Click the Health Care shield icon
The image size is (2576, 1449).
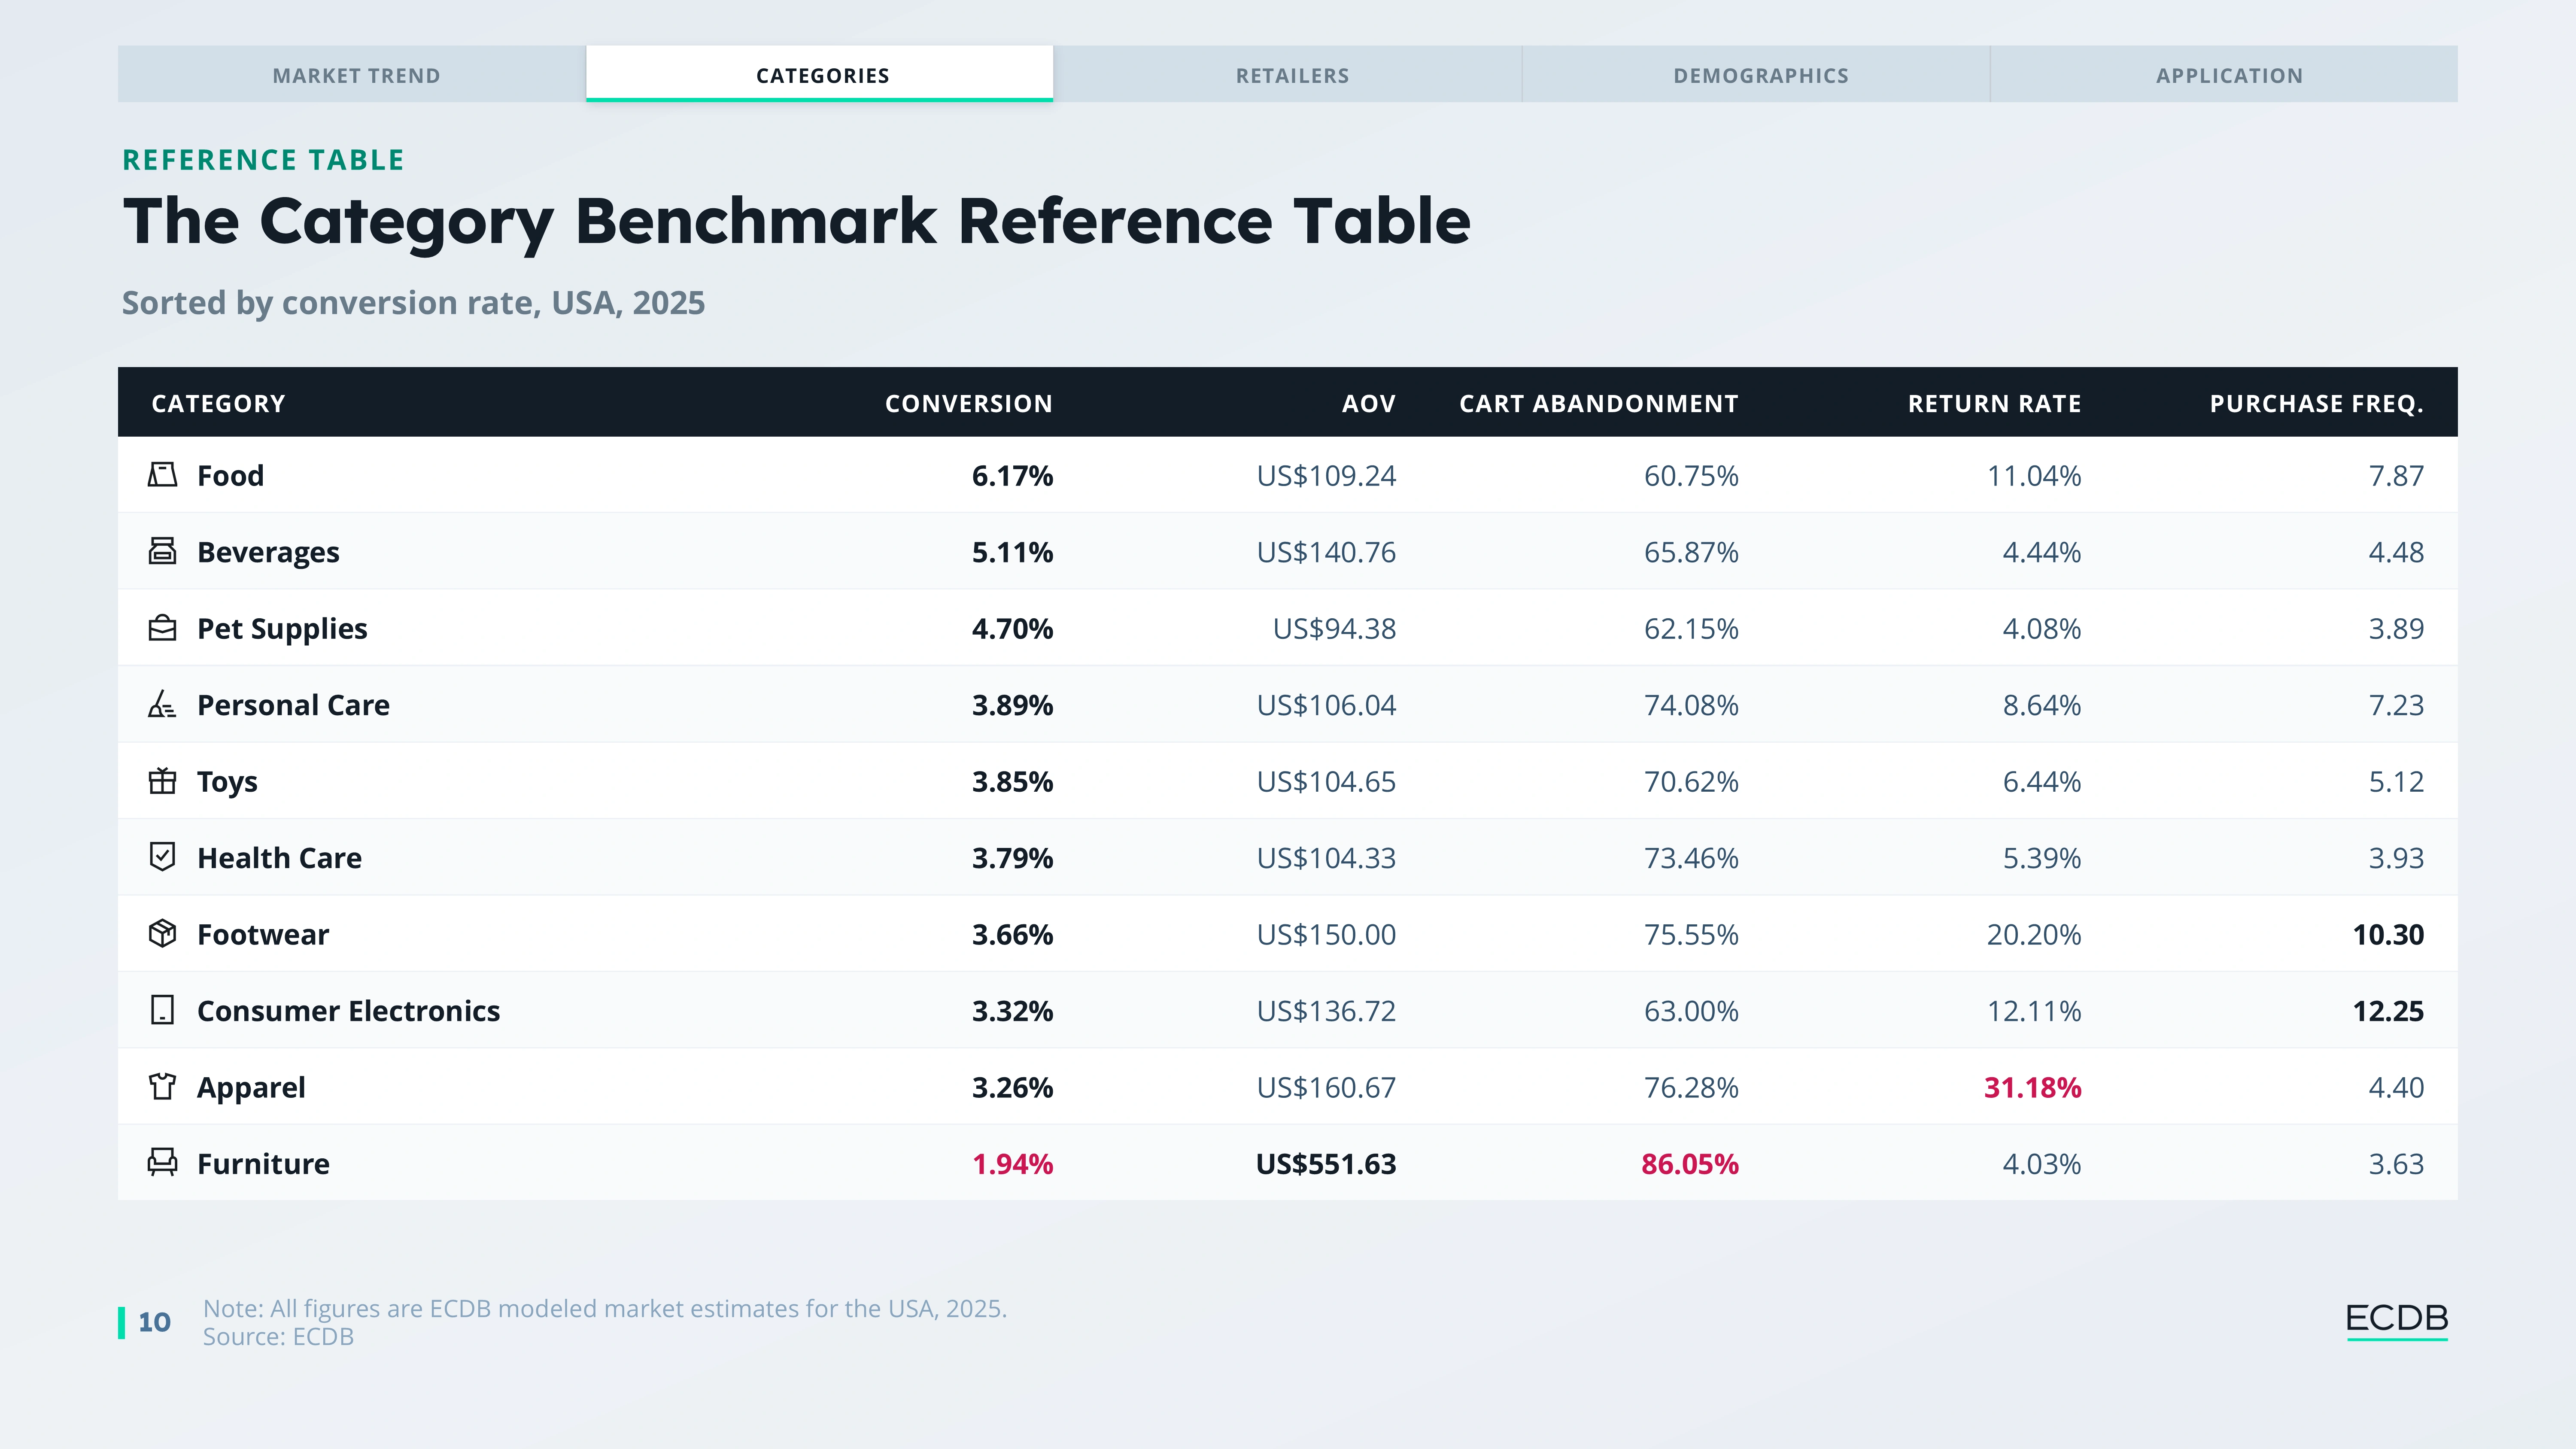coord(162,857)
